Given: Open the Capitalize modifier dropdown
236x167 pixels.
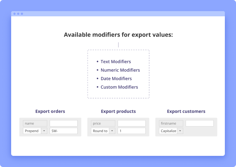Looking at the screenshot, I should pos(180,131).
